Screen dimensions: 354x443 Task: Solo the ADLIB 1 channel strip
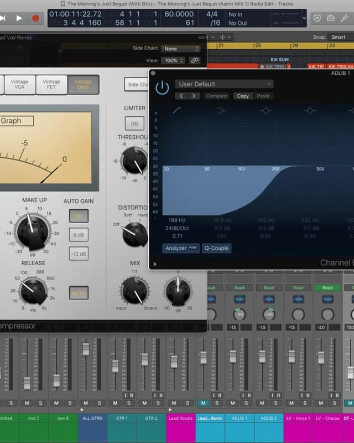click(x=246, y=403)
